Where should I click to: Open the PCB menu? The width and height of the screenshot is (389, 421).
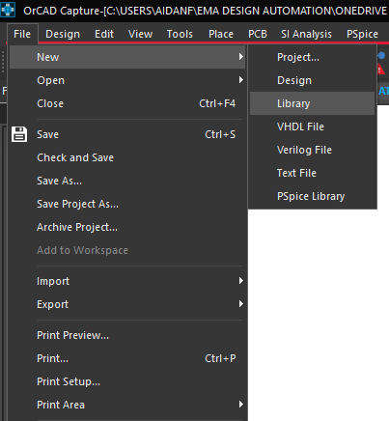[x=258, y=34]
